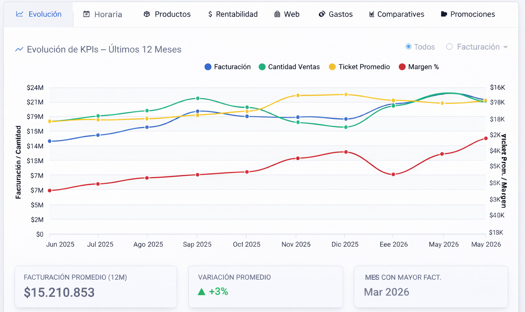
Task: Click the +3% variation value
Action: click(219, 292)
